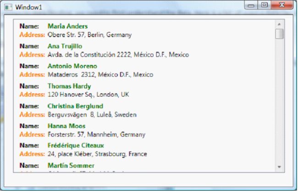The height and width of the screenshot is (193, 298).
Task: Click Address label beside 24, place Kléber
Action: coord(32,154)
